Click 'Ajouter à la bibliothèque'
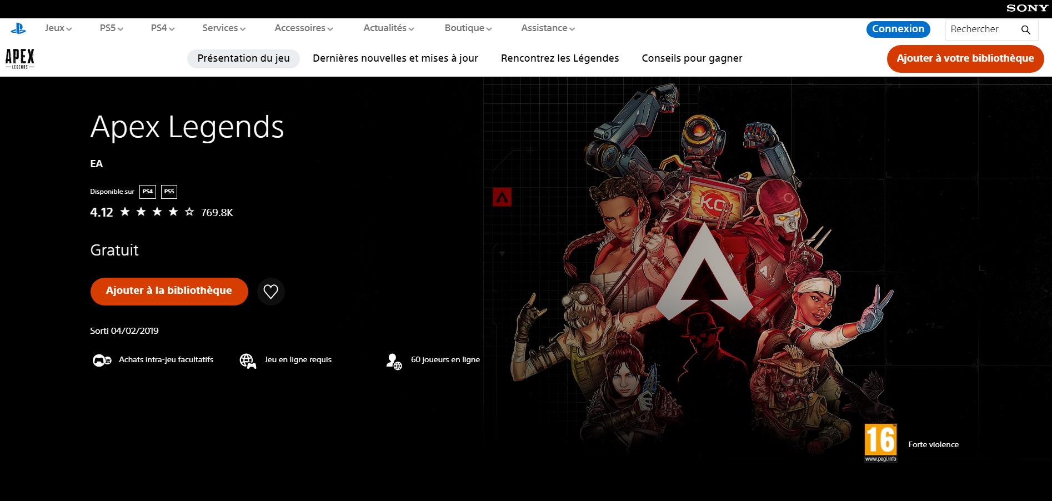This screenshot has width=1052, height=501. pos(169,290)
